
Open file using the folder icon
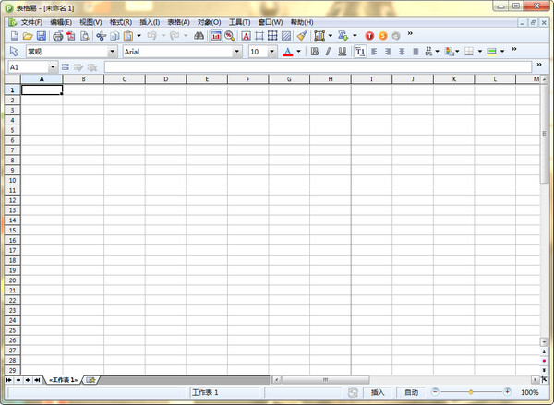[28, 36]
